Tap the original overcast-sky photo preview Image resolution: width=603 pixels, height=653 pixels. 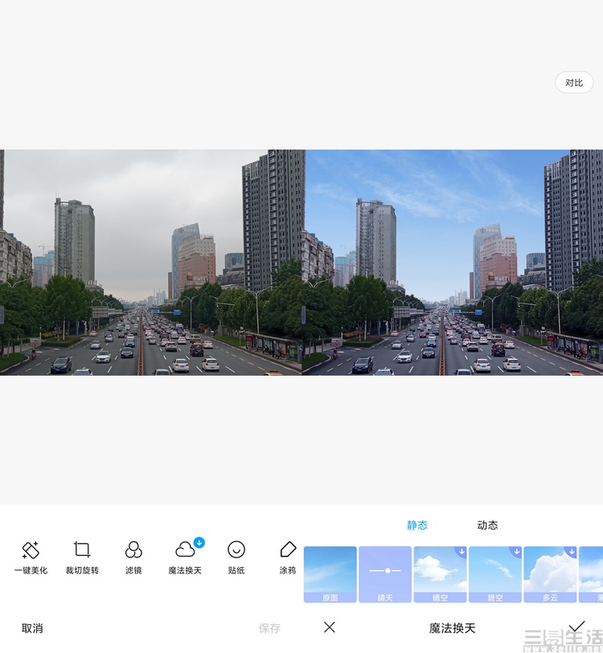(150, 263)
